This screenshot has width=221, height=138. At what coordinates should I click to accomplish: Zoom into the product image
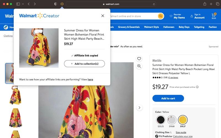(139, 66)
